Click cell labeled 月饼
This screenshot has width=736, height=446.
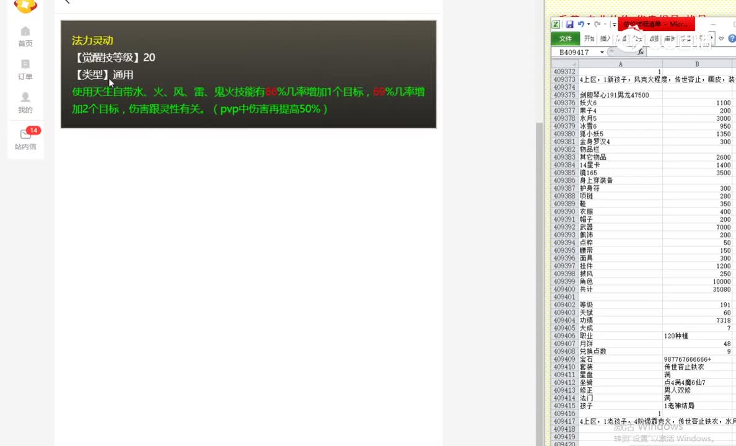[620, 344]
